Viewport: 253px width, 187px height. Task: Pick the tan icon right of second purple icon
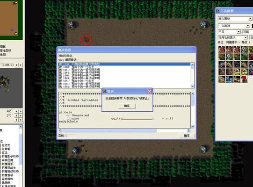(244, 64)
